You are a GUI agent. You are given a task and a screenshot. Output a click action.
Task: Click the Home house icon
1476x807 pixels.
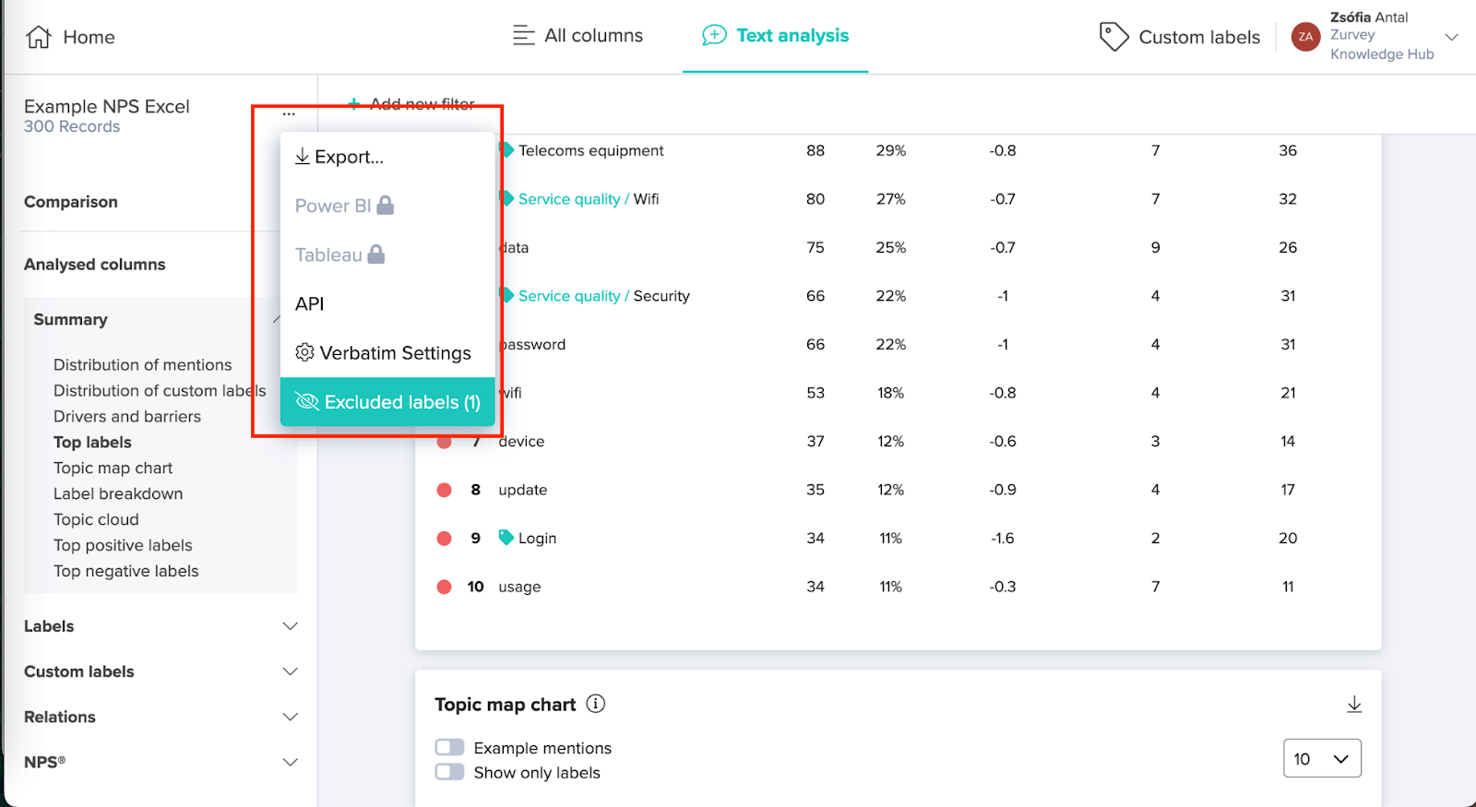(x=39, y=37)
